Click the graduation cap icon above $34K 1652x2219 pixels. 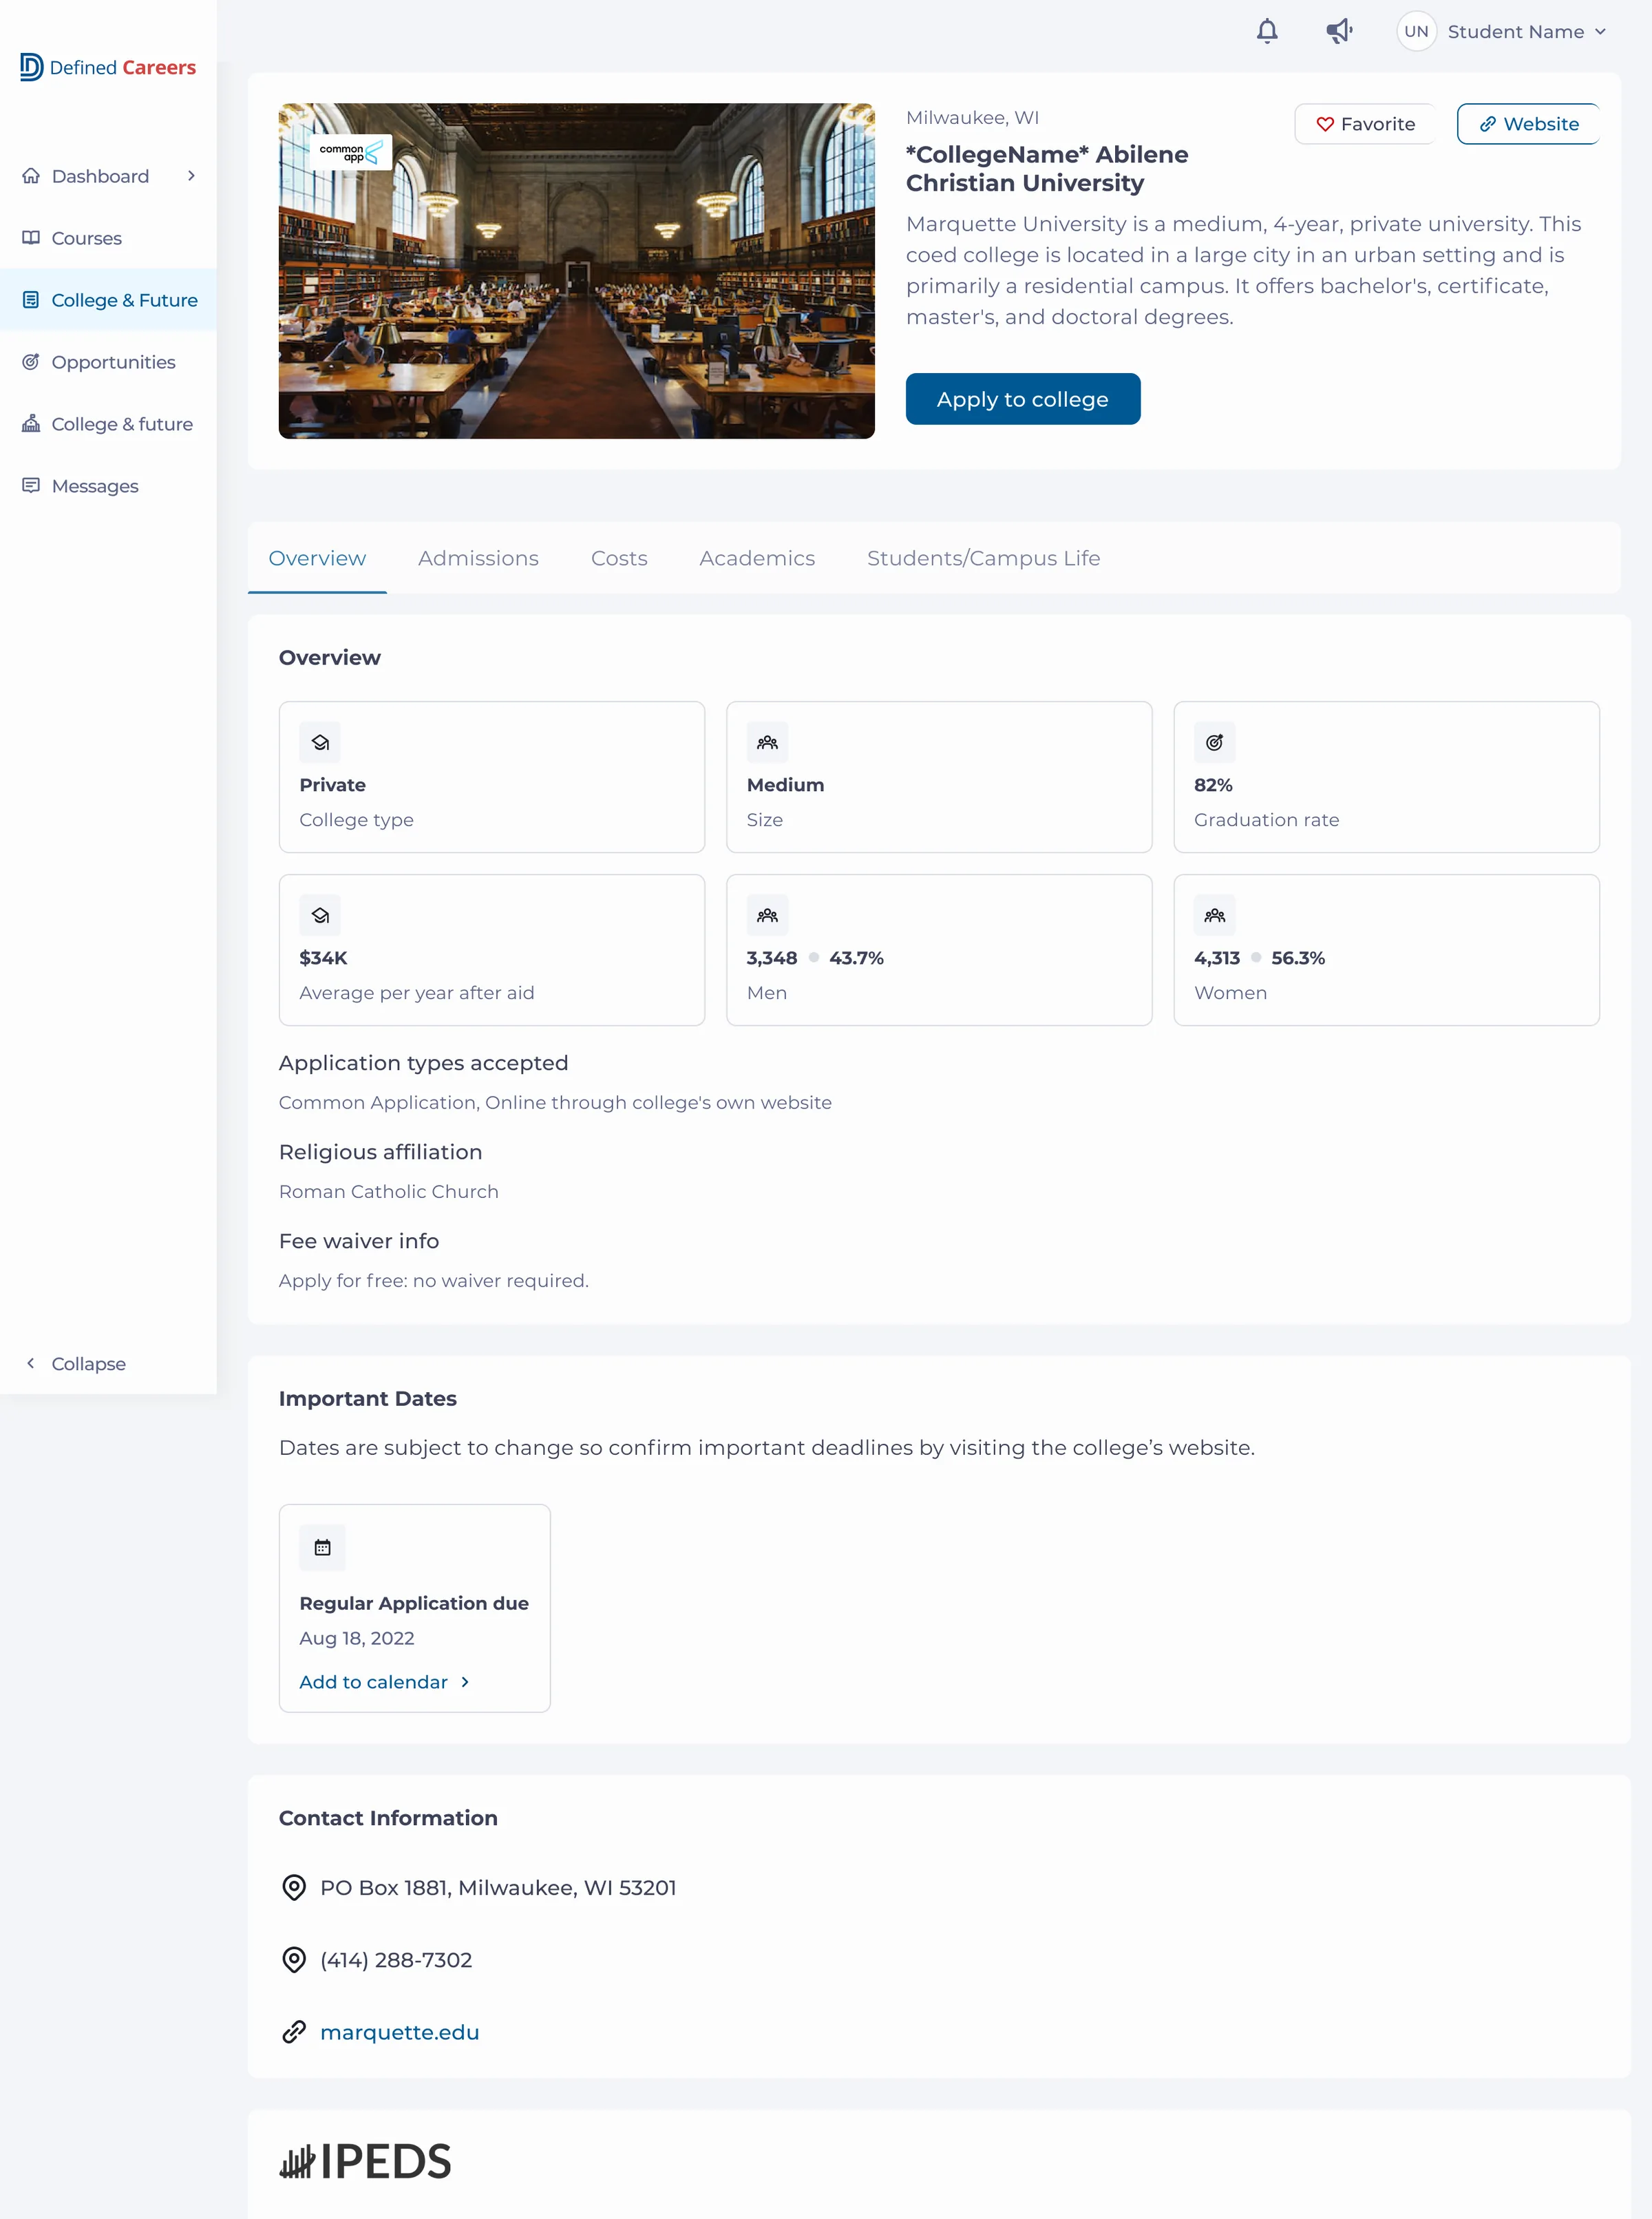click(320, 916)
